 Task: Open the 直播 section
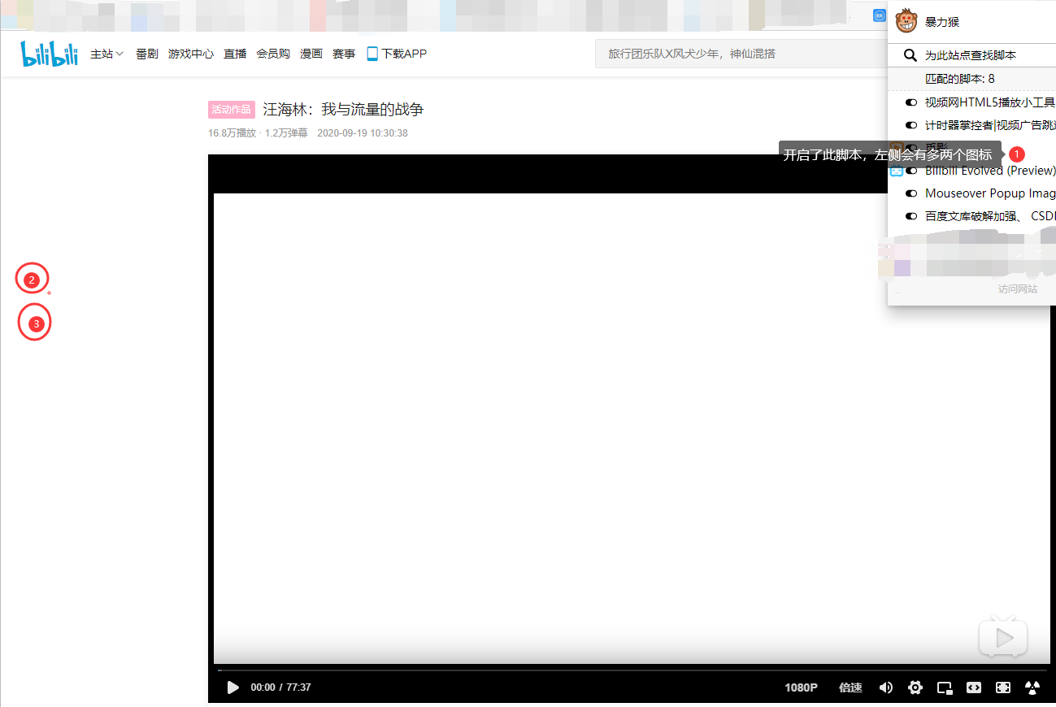click(234, 54)
